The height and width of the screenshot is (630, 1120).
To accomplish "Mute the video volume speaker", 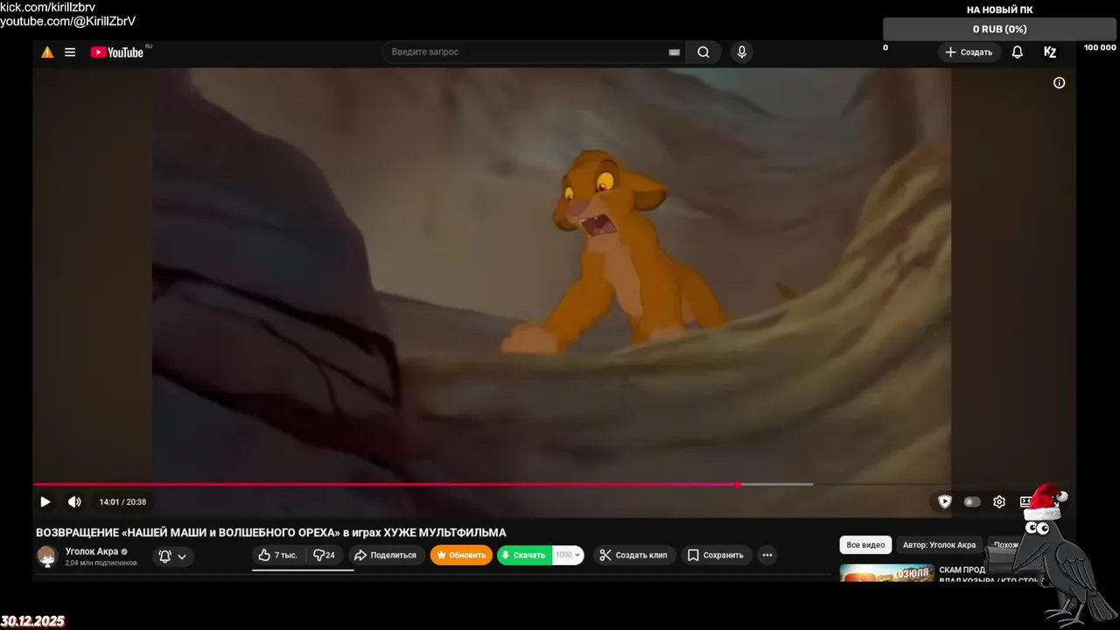I will pos(74,502).
